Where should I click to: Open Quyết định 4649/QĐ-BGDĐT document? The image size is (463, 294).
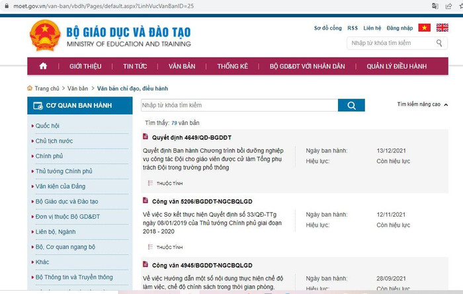[192, 137]
